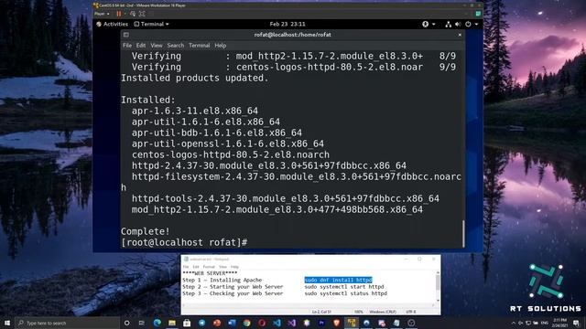Viewport: 586px width, 329px height.
Task: Open blue Visual Studio Code from taskbar
Action: [x=277, y=323]
